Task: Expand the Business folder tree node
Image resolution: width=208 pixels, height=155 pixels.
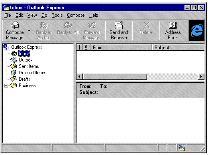Action: [6, 85]
